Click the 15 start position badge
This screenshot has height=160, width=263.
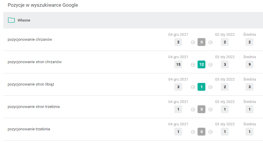pos(178,65)
